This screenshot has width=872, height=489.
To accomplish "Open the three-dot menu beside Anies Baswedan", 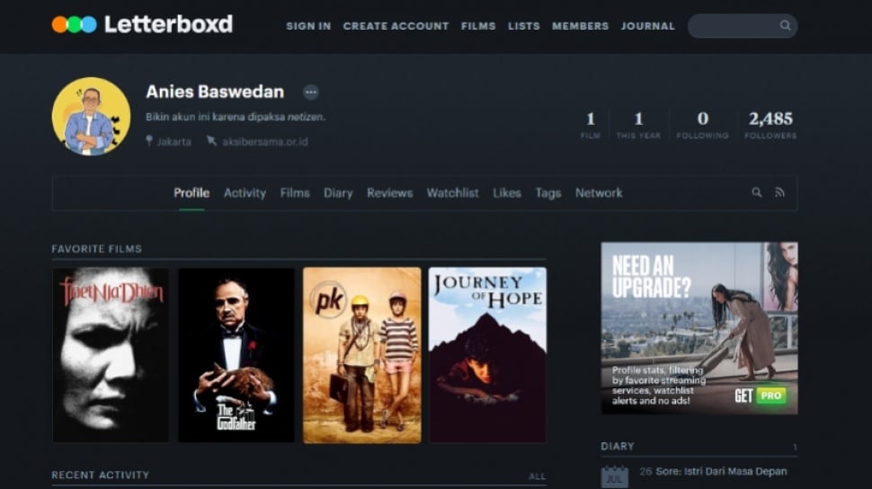I will tap(311, 92).
